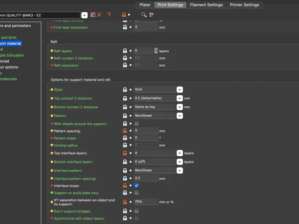Click lock icon for Bottom interface layers
This screenshot has height=224, width=299.
point(125,162)
